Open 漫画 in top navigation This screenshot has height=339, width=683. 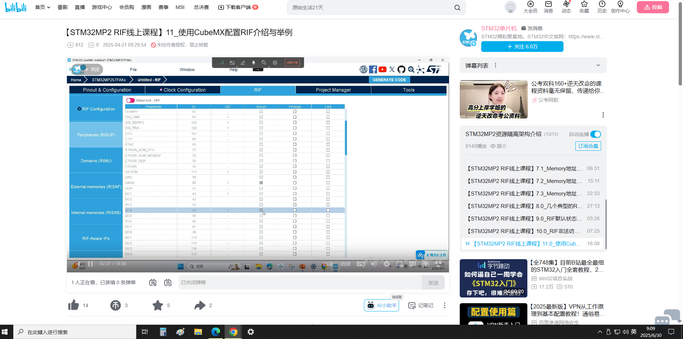[x=146, y=7]
